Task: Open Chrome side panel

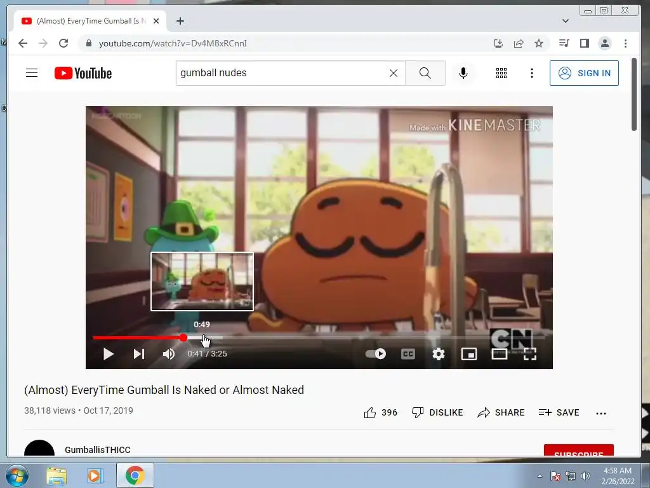Action: point(585,43)
